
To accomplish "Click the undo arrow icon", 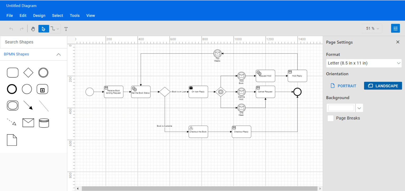I will pyautogui.click(x=11, y=29).
